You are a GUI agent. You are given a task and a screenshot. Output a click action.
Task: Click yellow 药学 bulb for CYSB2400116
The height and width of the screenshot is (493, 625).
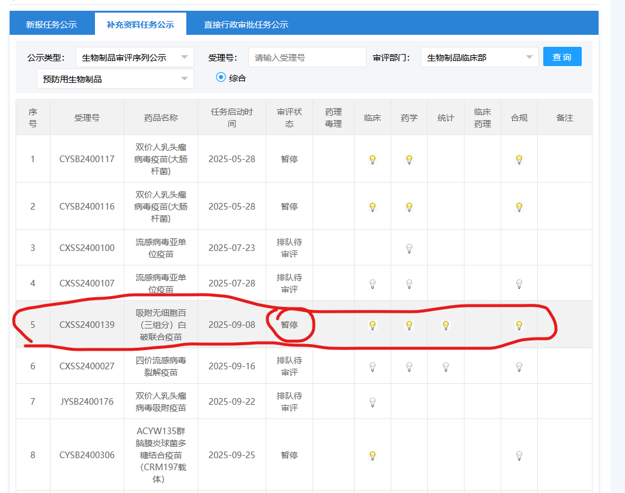(409, 207)
